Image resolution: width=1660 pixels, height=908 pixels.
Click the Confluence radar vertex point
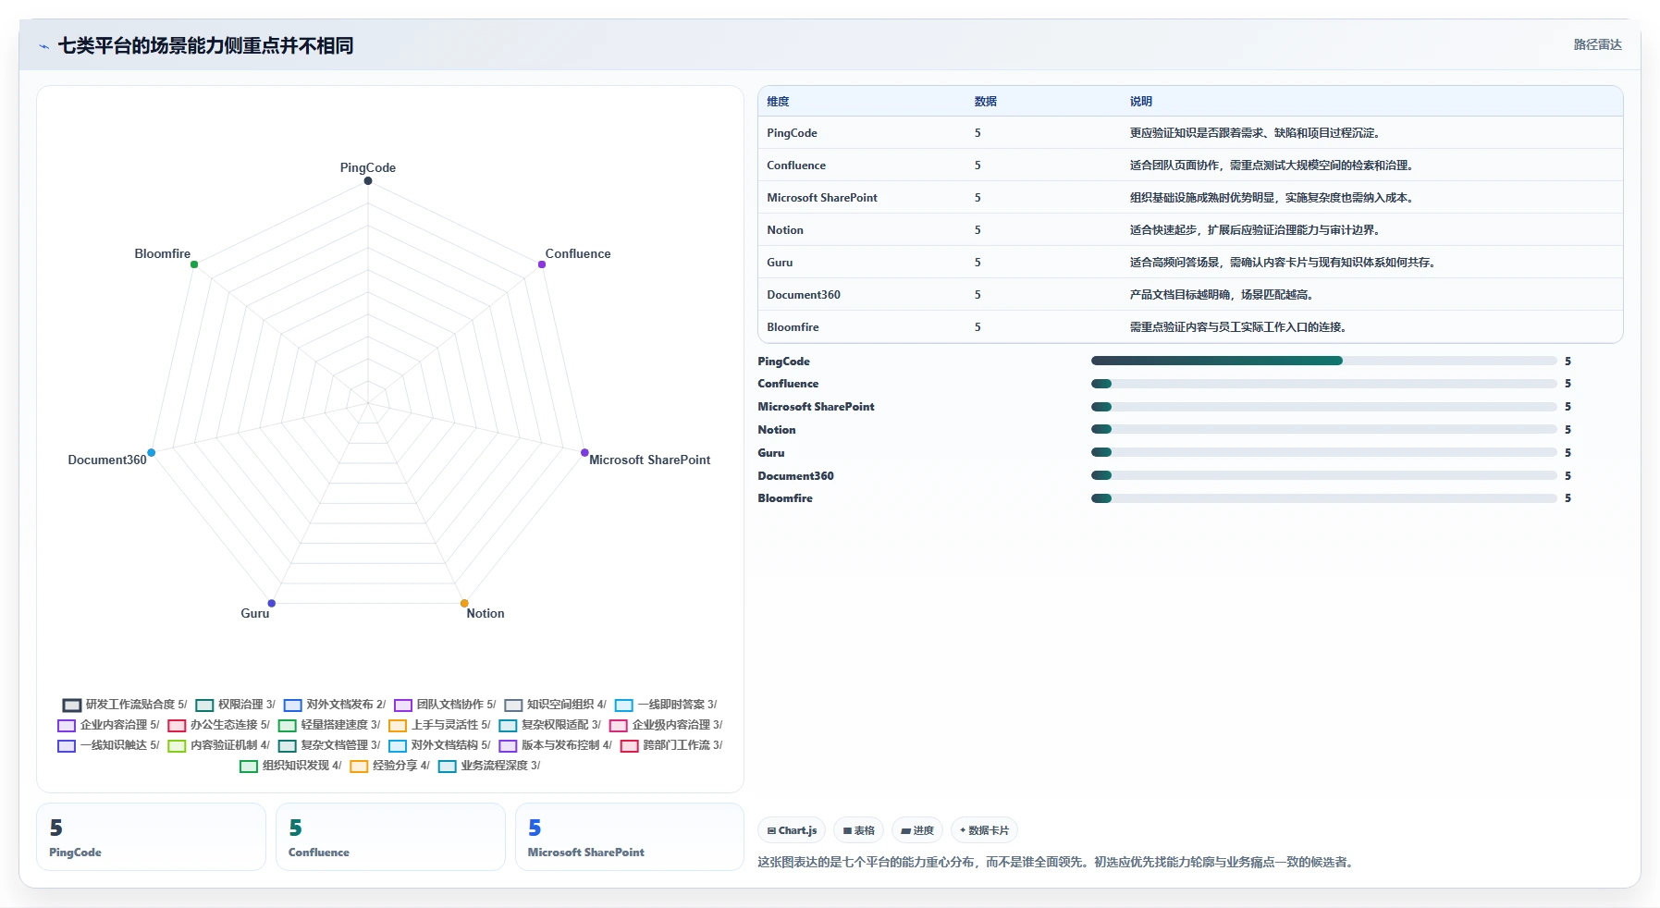[542, 264]
